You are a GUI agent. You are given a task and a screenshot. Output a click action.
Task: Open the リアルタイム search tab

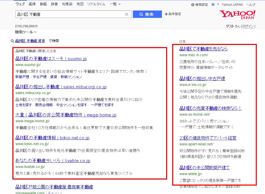coord(96,4)
